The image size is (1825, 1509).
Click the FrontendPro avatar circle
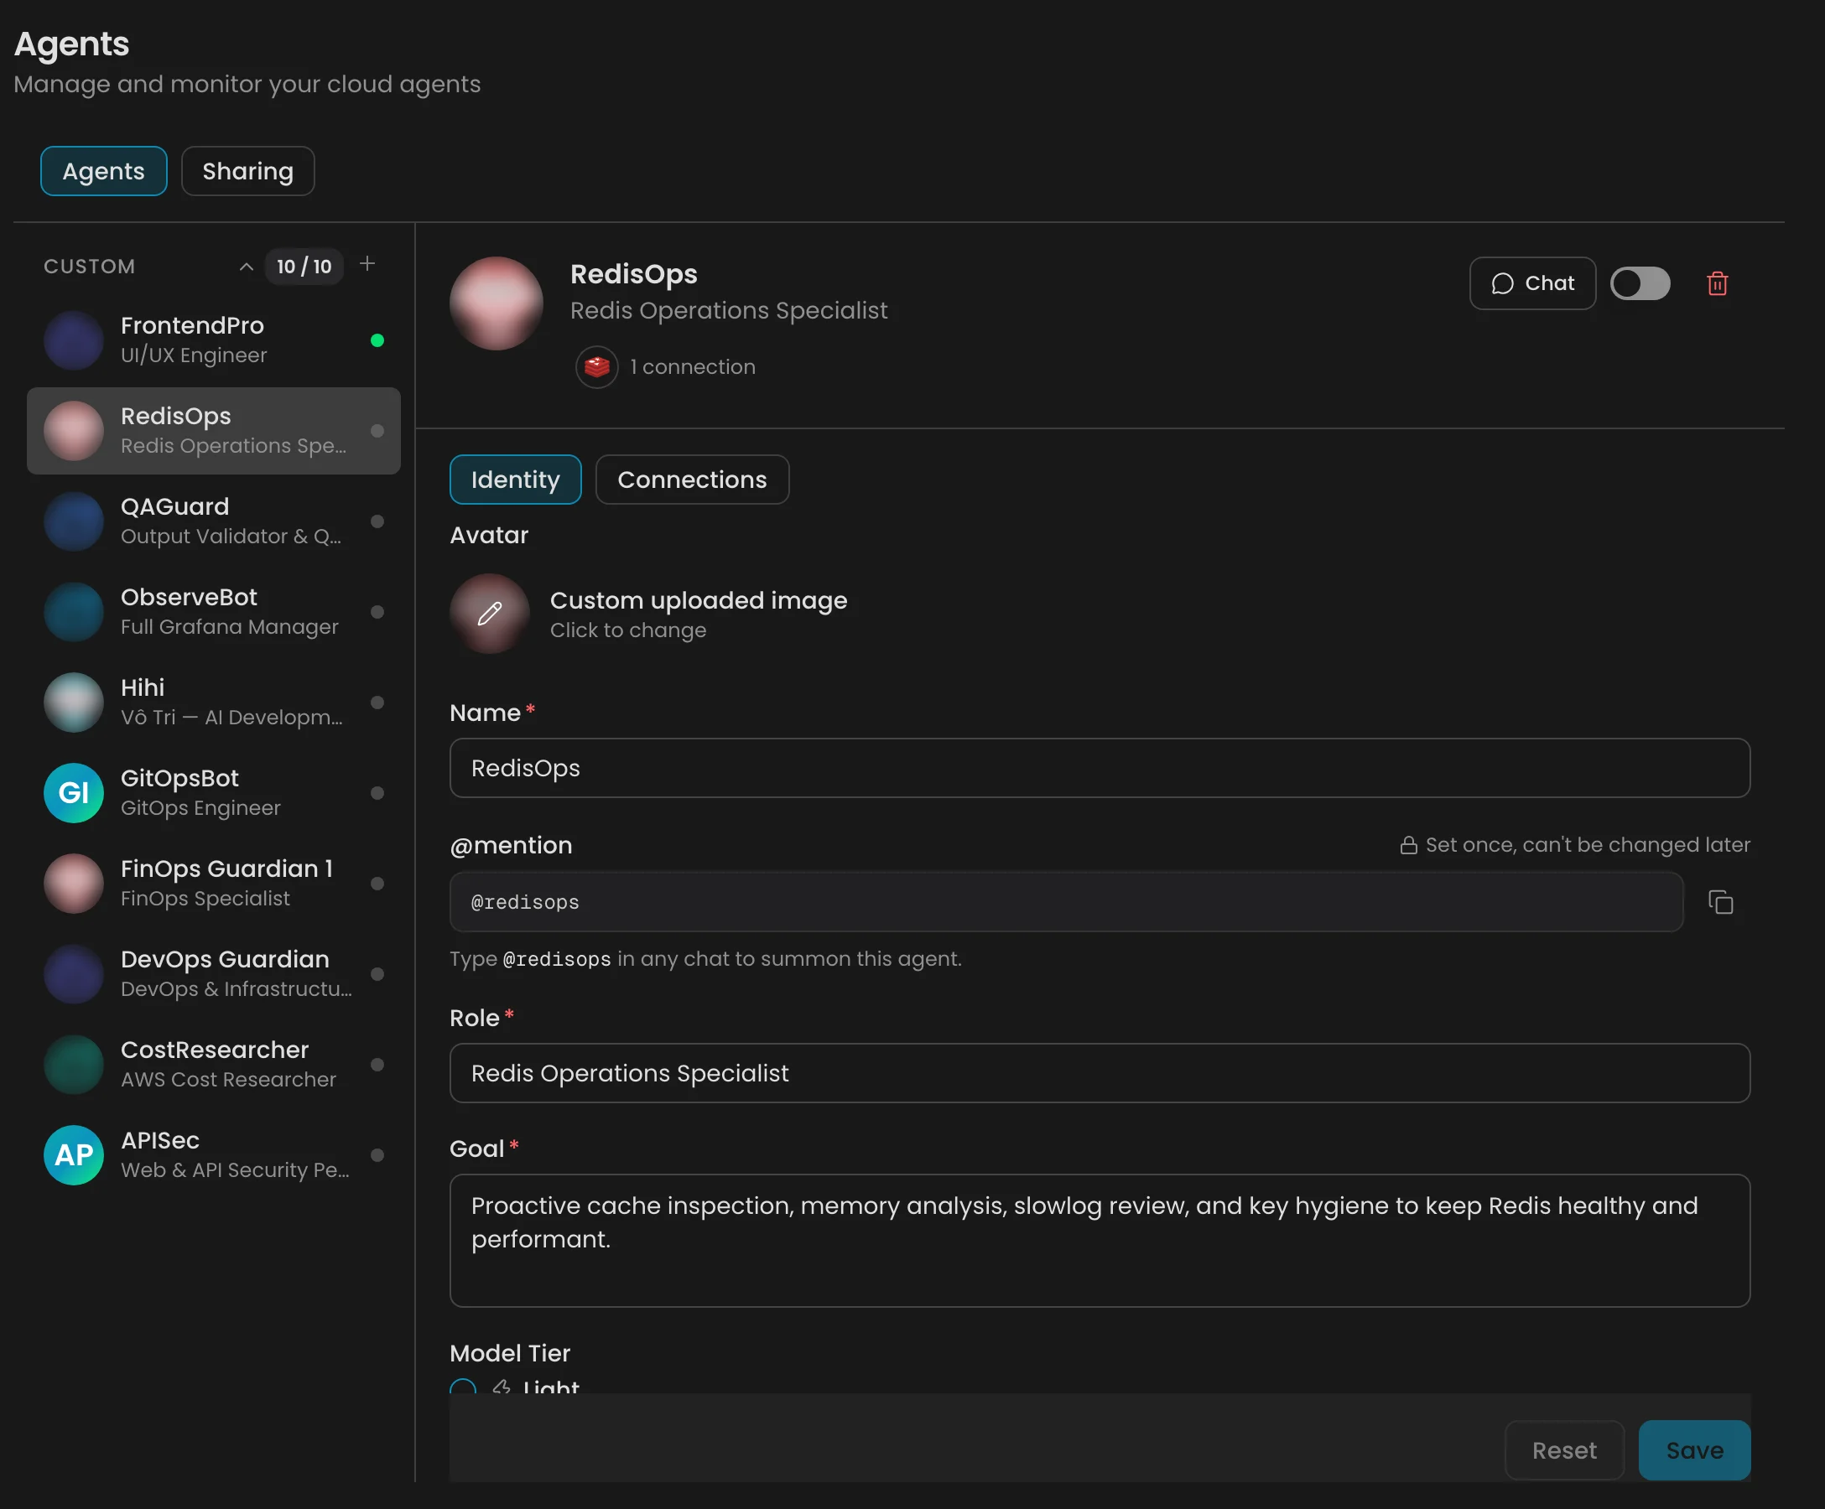pos(74,340)
